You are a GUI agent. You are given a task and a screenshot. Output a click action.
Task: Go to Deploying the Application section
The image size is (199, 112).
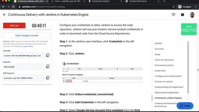pyautogui.click(x=167, y=93)
